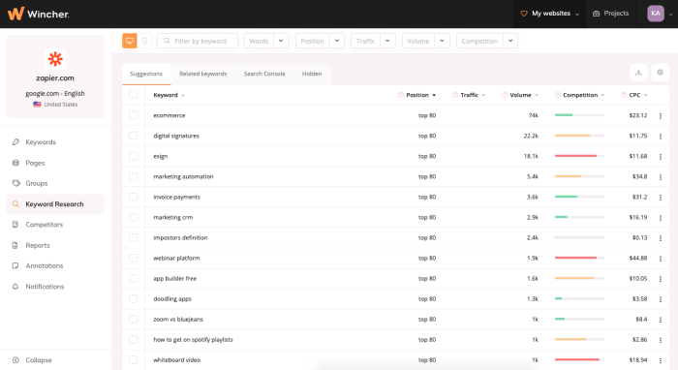Click help icon beside Traffic column

455,95
